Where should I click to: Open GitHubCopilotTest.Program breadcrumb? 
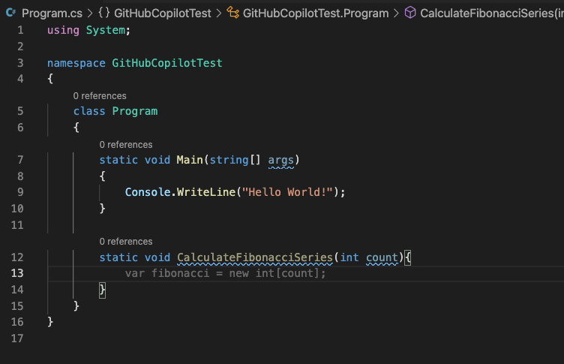pos(316,14)
